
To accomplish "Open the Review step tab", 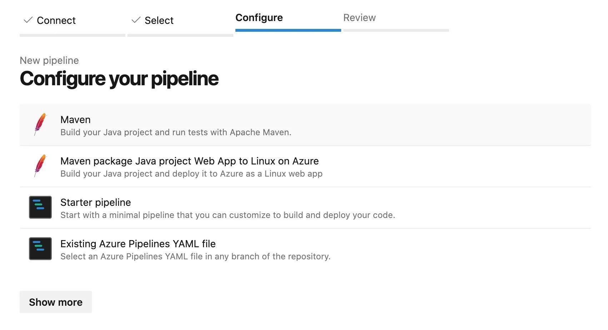I will (x=359, y=18).
